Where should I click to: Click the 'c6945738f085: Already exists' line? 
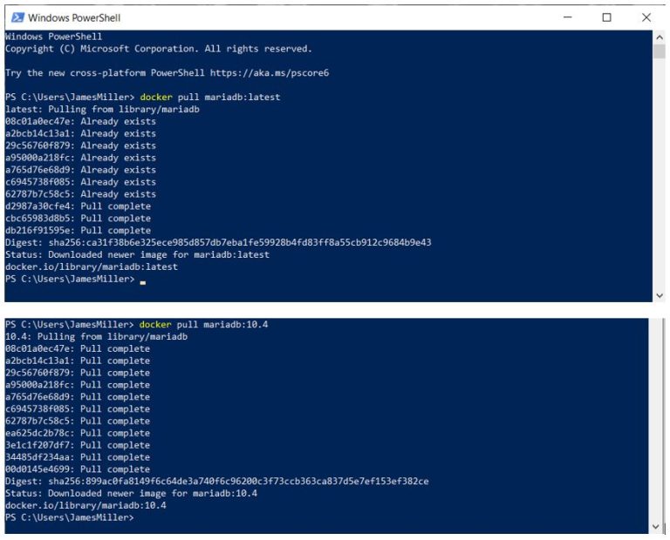[x=80, y=182]
